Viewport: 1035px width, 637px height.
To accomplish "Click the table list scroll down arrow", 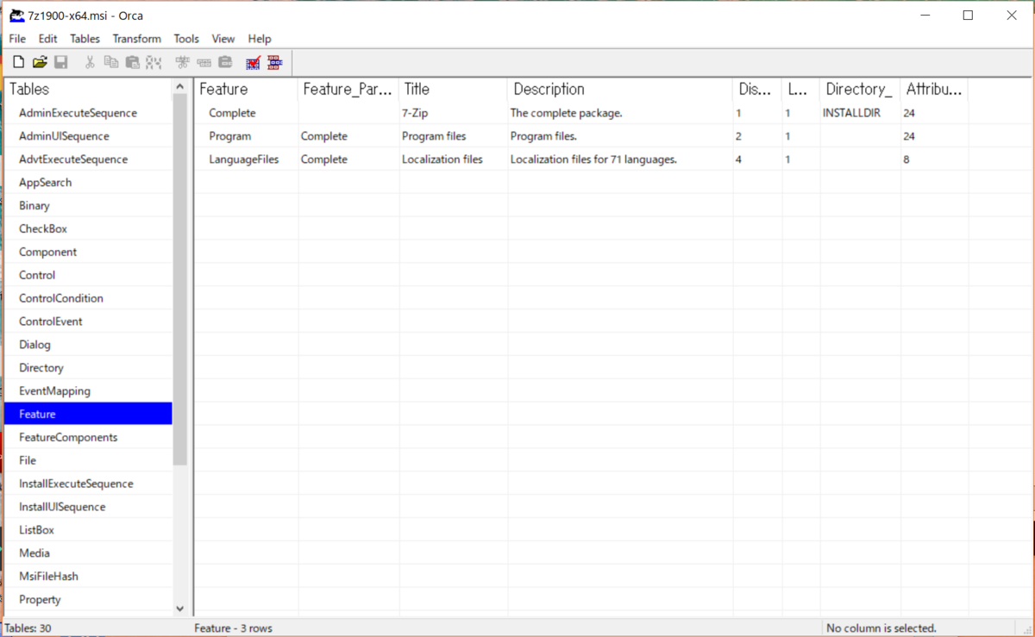I will [x=179, y=609].
